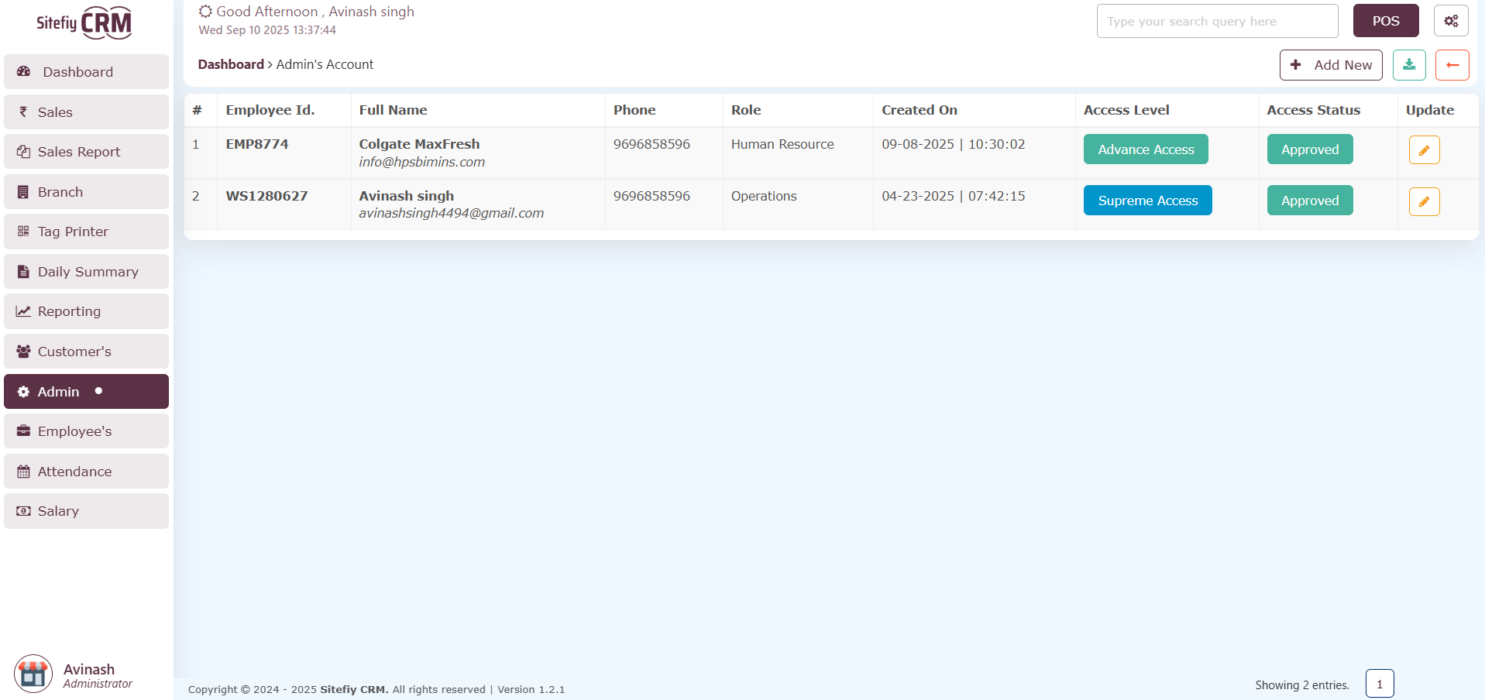The image size is (1485, 700).
Task: Open the Dashboard breadcrumb link
Action: [x=230, y=64]
